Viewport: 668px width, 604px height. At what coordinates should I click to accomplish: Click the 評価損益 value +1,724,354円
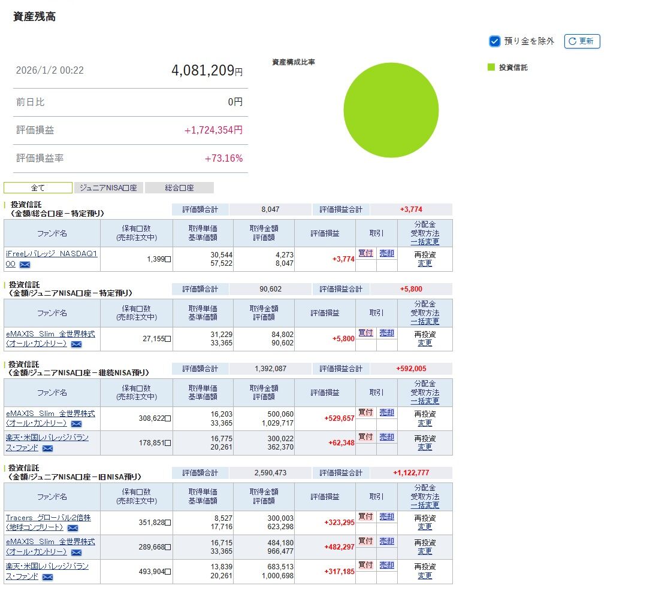coord(213,130)
